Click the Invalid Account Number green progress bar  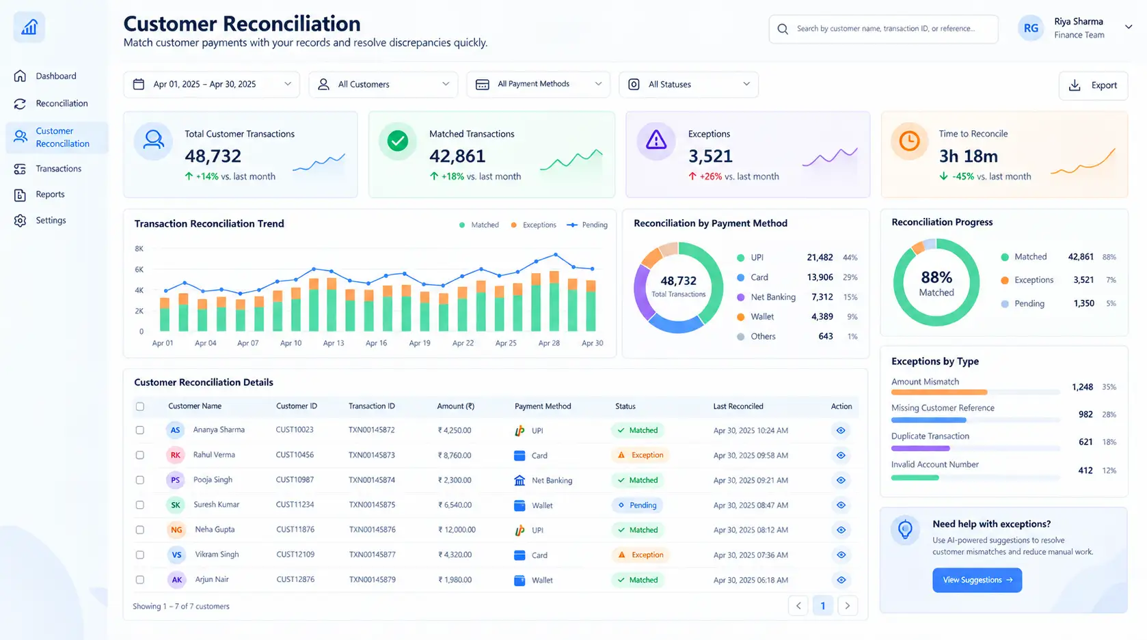pyautogui.click(x=915, y=478)
